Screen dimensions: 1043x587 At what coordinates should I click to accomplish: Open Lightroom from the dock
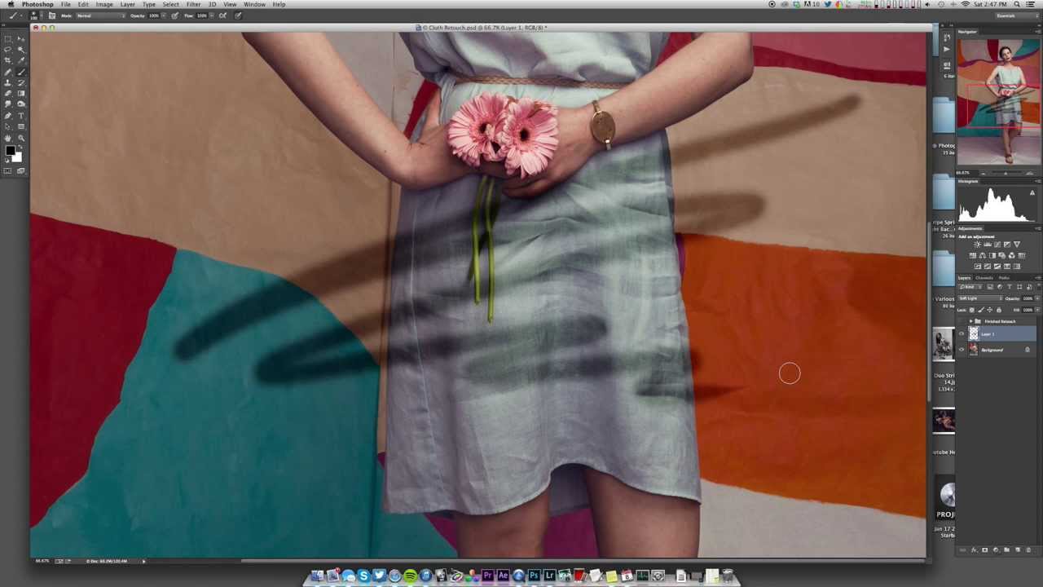(549, 576)
